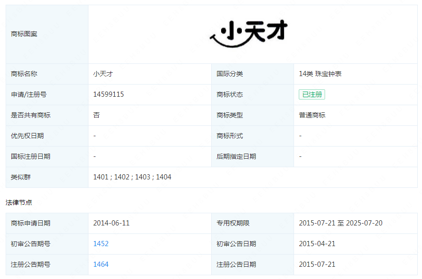Click the 申请/注册号 label
The width and height of the screenshot is (422, 279).
[x=29, y=94]
